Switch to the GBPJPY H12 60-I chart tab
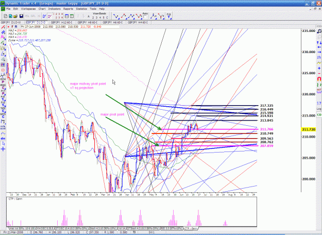This screenshot has height=235, width=322. 62,22
